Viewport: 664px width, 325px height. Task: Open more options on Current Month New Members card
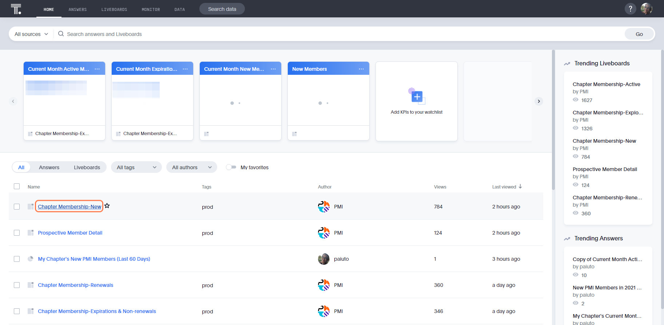click(x=273, y=69)
